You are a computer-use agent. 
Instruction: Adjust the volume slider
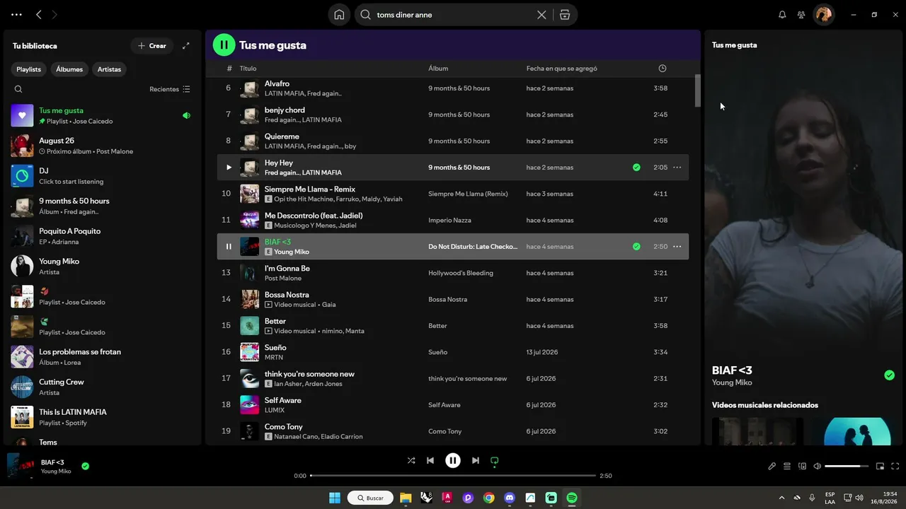click(847, 467)
